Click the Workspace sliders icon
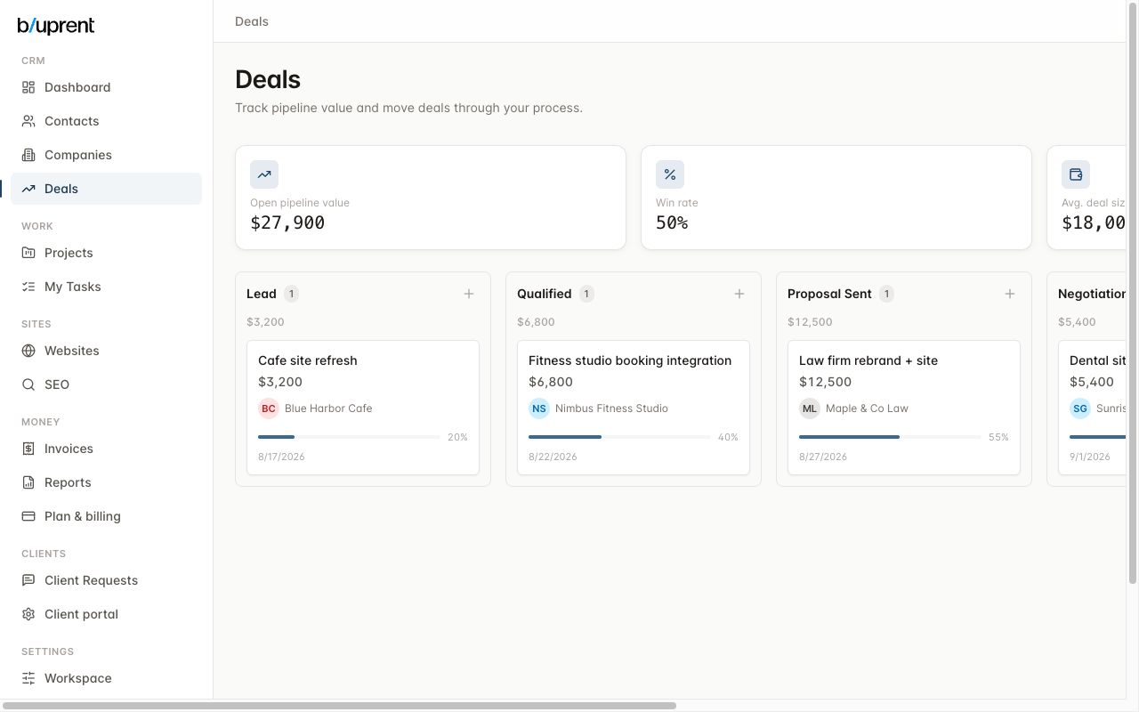The height and width of the screenshot is (712, 1139). point(28,678)
